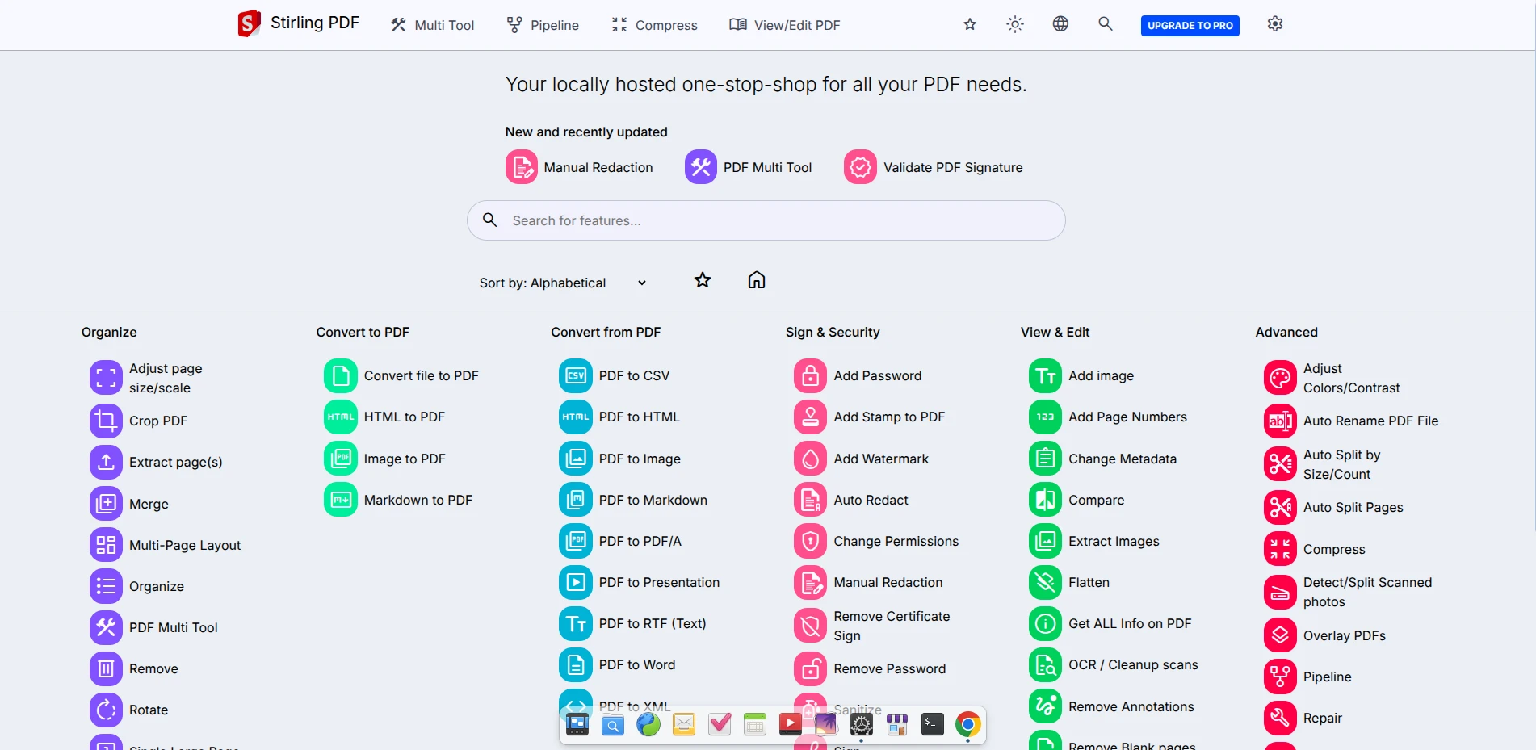Select the Flatten tool icon

click(x=1045, y=582)
